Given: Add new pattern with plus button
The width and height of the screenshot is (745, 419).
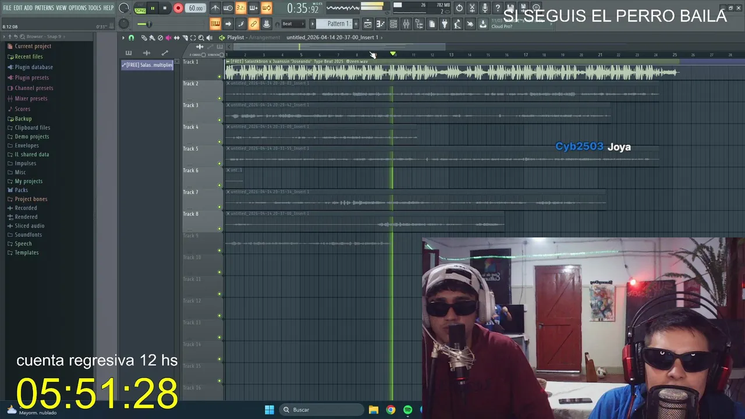Looking at the screenshot, I should point(356,24).
